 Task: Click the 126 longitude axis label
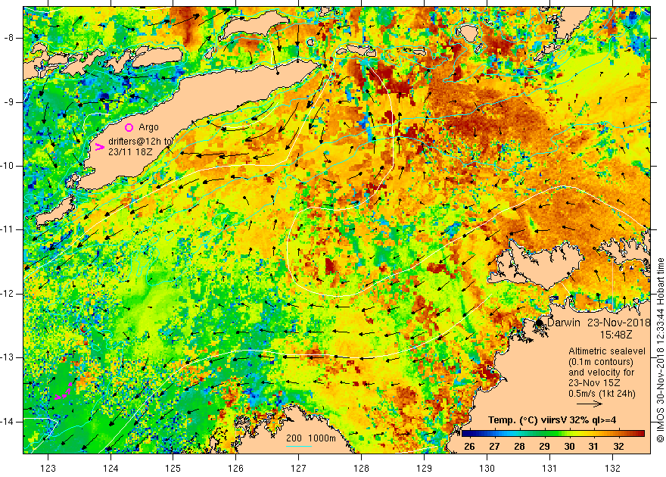tap(235, 469)
